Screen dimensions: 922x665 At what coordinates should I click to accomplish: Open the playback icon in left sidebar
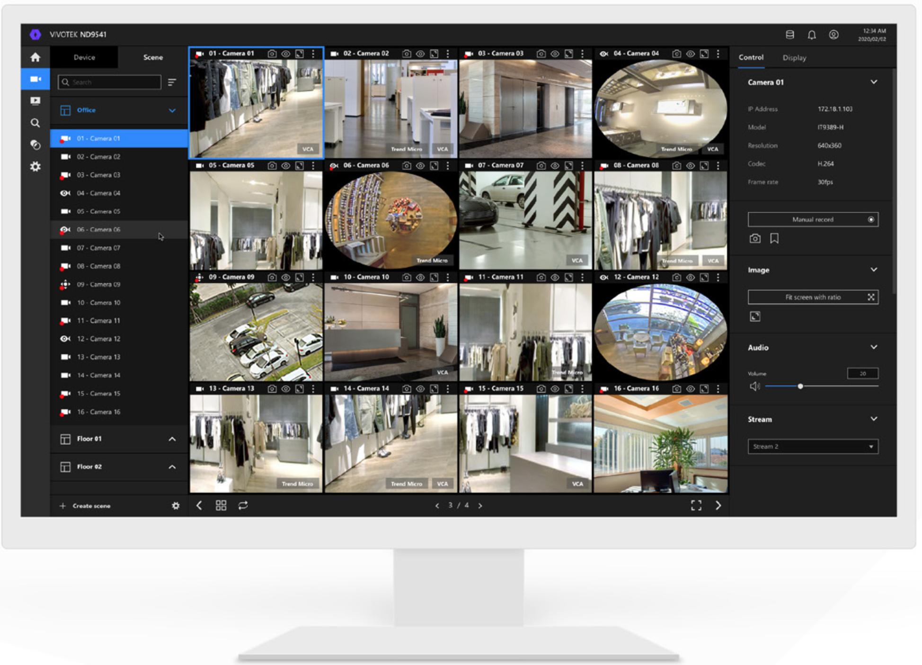click(x=35, y=101)
